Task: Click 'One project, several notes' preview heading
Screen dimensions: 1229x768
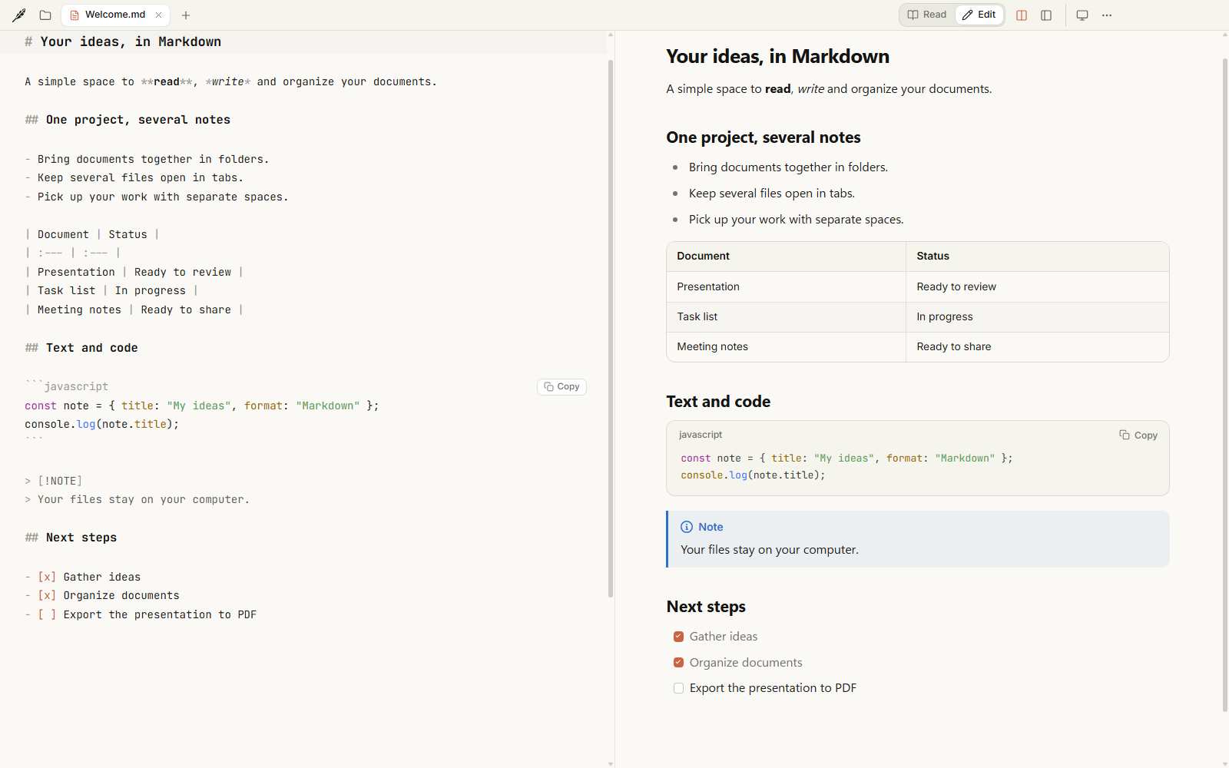Action: tap(764, 137)
